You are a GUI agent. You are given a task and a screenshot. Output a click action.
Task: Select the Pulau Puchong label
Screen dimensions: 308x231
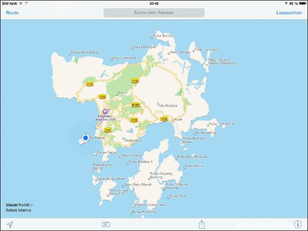pos(145,212)
